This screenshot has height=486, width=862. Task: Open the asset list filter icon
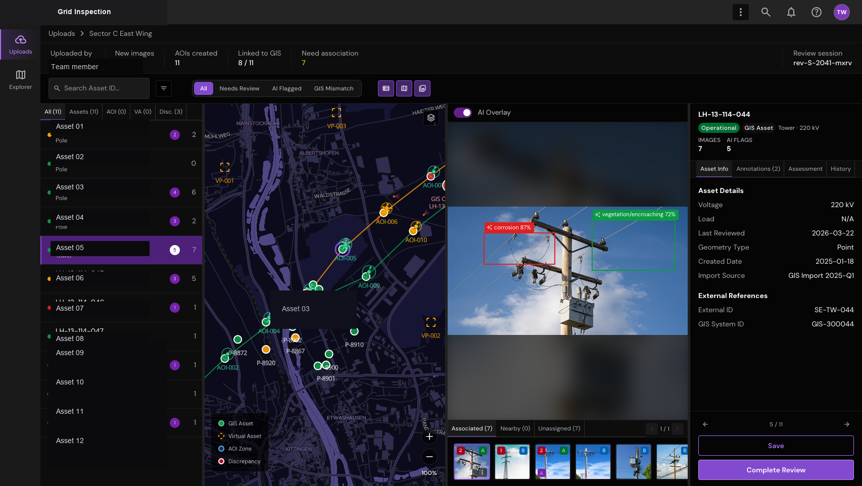164,88
